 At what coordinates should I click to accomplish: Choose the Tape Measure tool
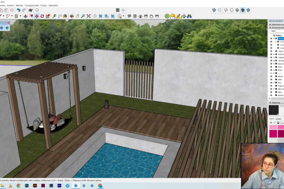point(55,16)
